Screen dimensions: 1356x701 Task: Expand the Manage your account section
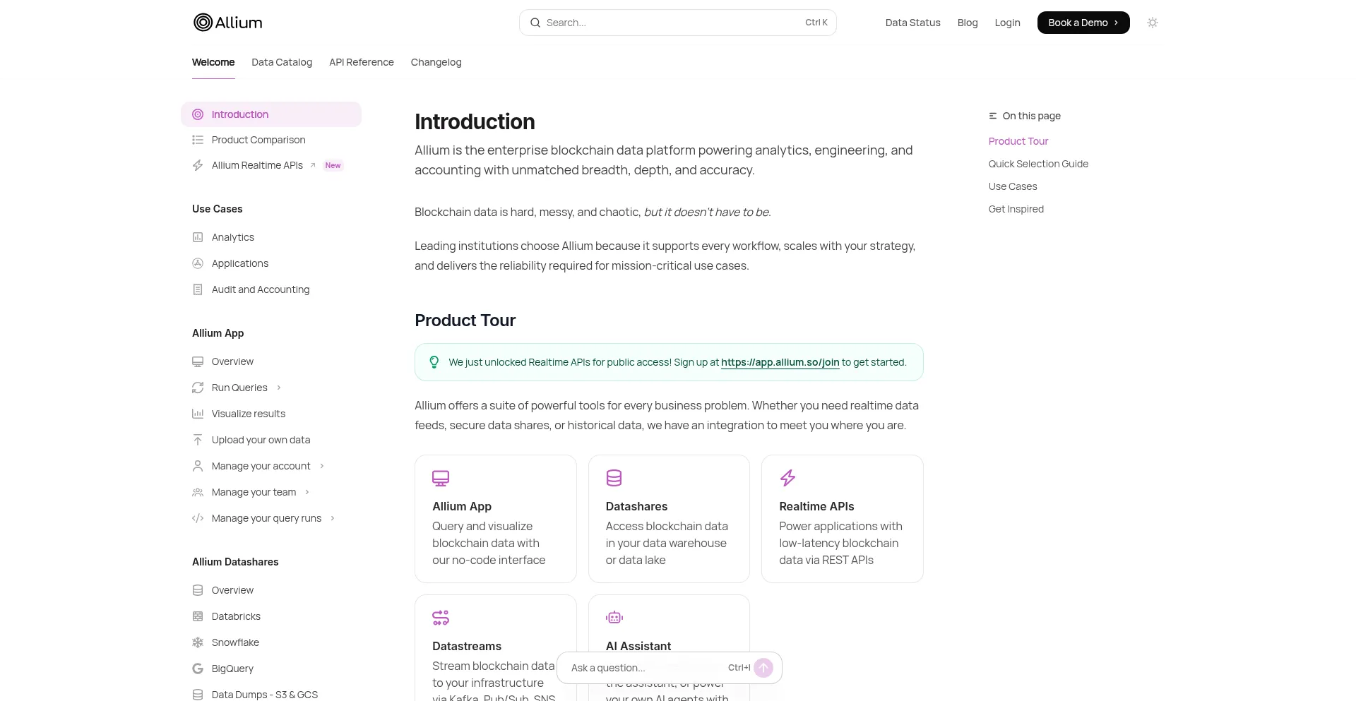pyautogui.click(x=322, y=466)
